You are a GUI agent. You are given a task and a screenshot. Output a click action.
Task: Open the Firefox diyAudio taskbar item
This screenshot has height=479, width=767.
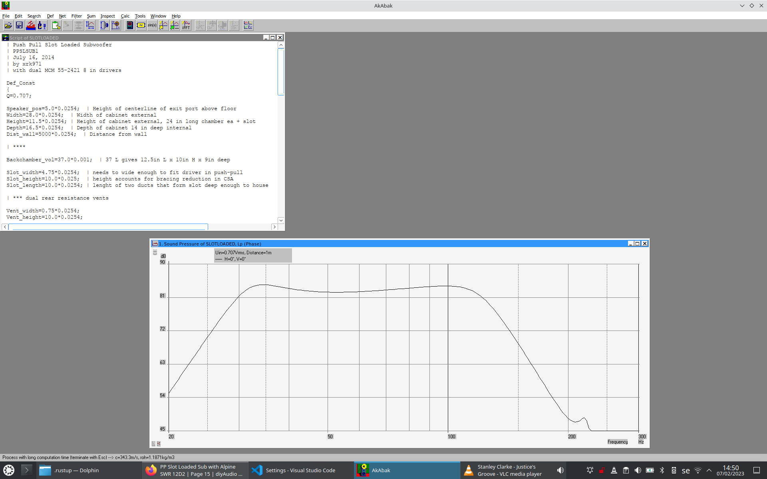[195, 470]
